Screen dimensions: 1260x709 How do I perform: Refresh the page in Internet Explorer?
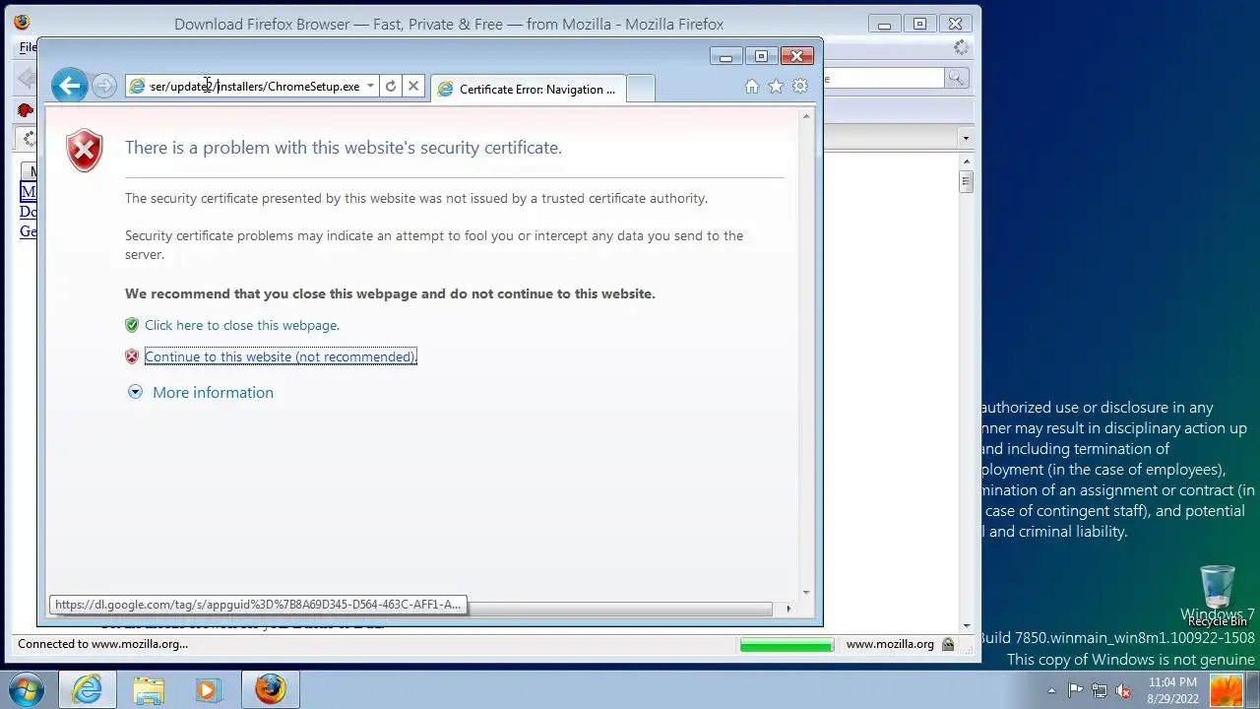click(x=391, y=87)
